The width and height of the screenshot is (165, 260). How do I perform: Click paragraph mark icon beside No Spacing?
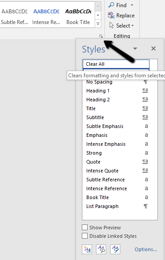point(146,82)
